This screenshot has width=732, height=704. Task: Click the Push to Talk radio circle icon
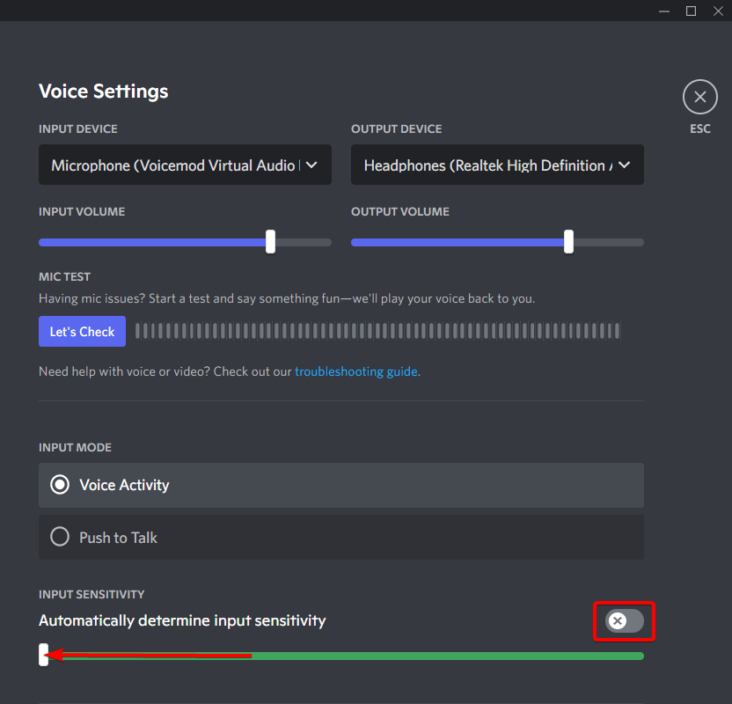(x=59, y=537)
